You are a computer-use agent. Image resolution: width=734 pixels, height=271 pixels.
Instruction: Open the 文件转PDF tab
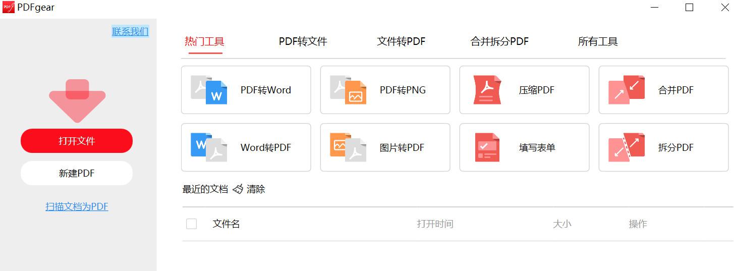pyautogui.click(x=401, y=42)
